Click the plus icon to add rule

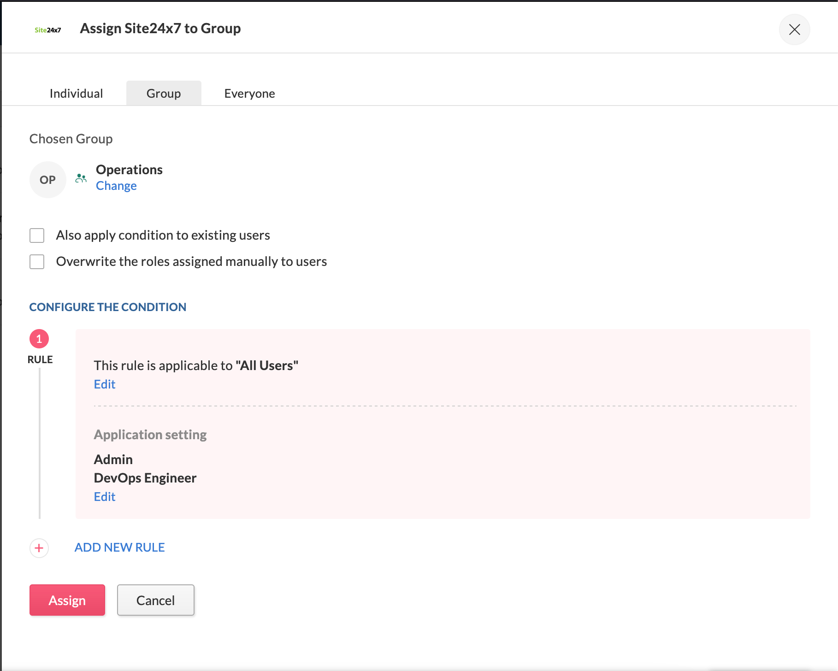[x=39, y=548]
